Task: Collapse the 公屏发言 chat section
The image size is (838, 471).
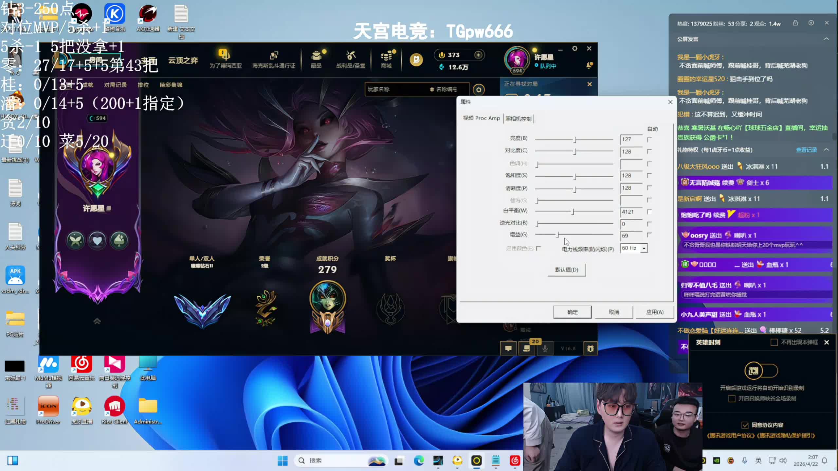Action: [x=826, y=39]
